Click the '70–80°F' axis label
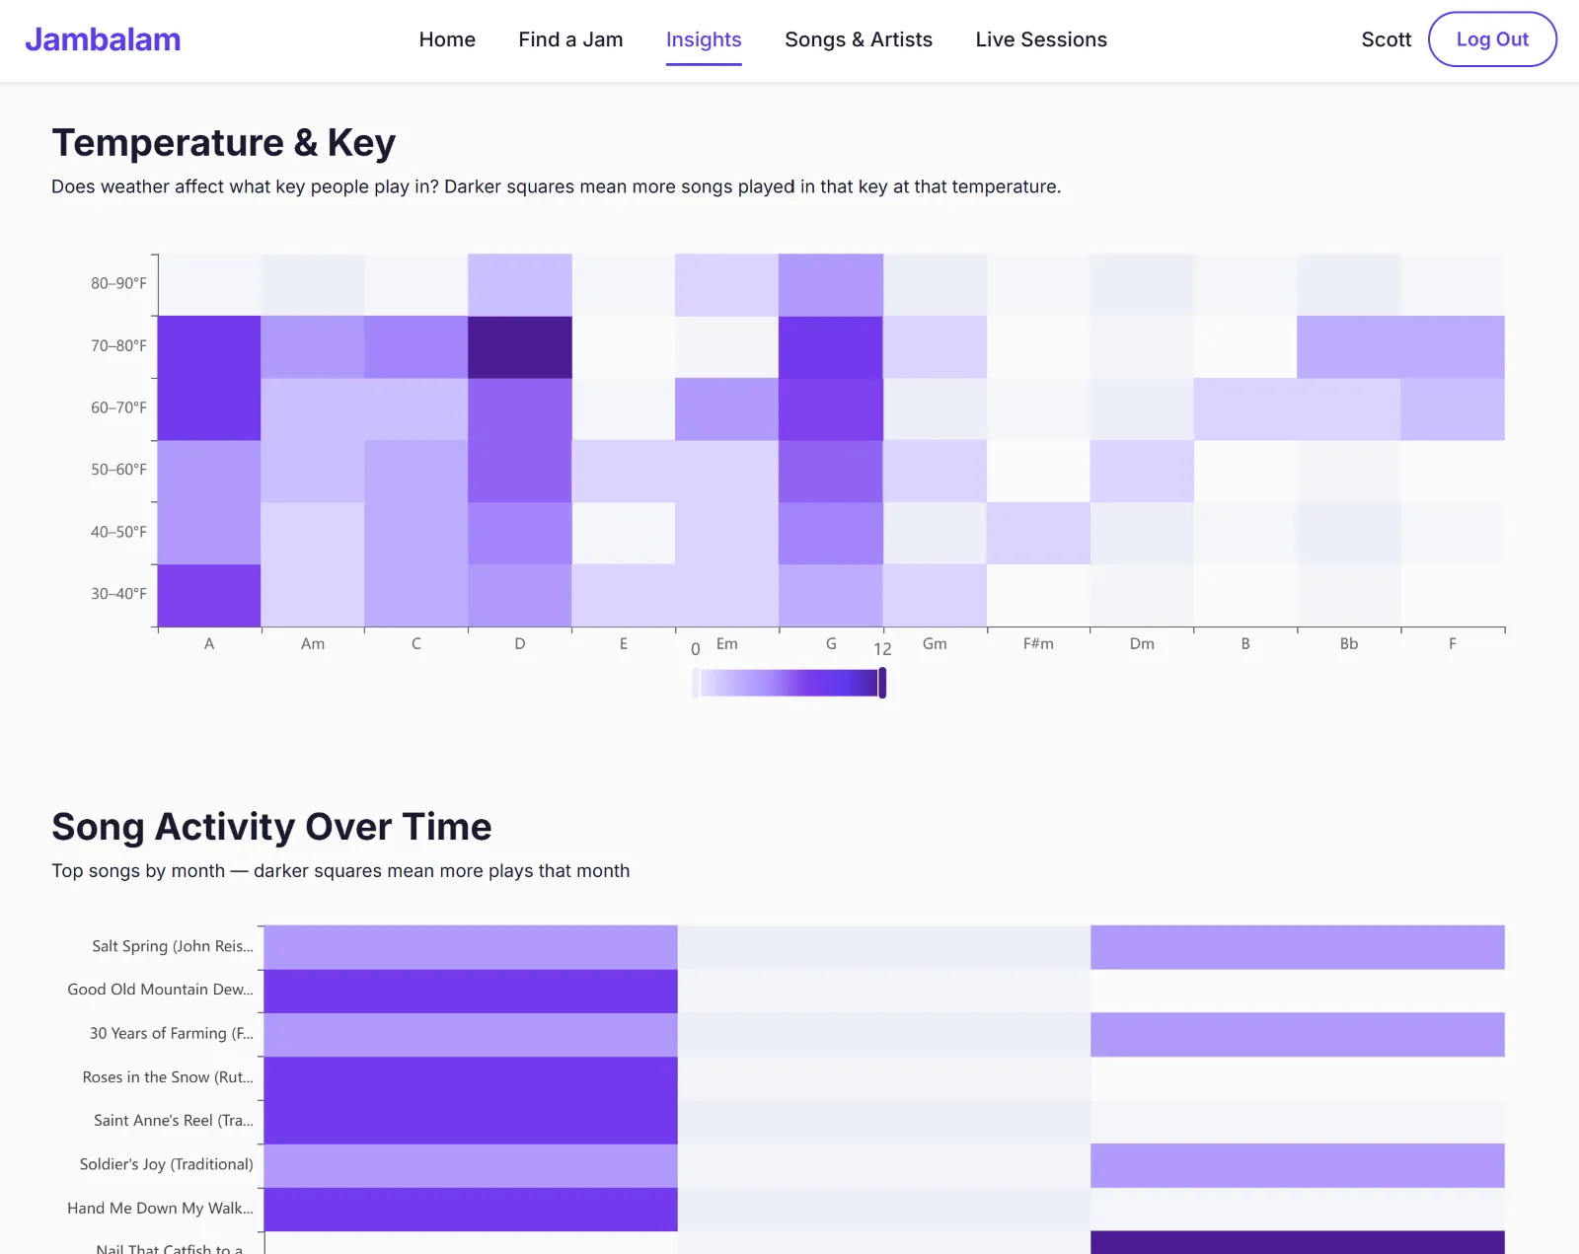 point(118,345)
